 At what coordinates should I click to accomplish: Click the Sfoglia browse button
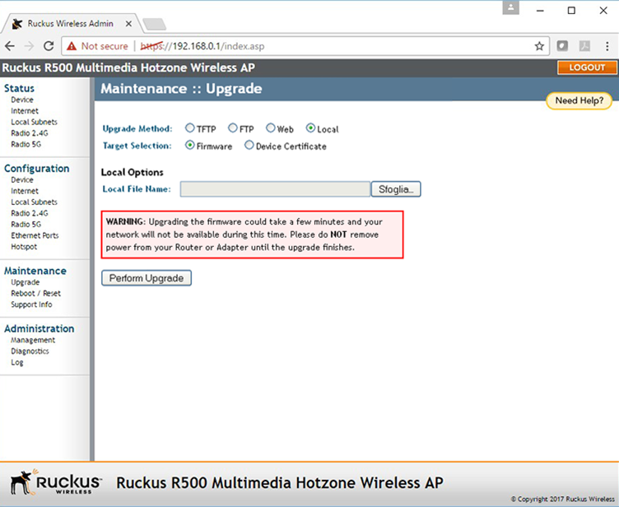tap(396, 189)
